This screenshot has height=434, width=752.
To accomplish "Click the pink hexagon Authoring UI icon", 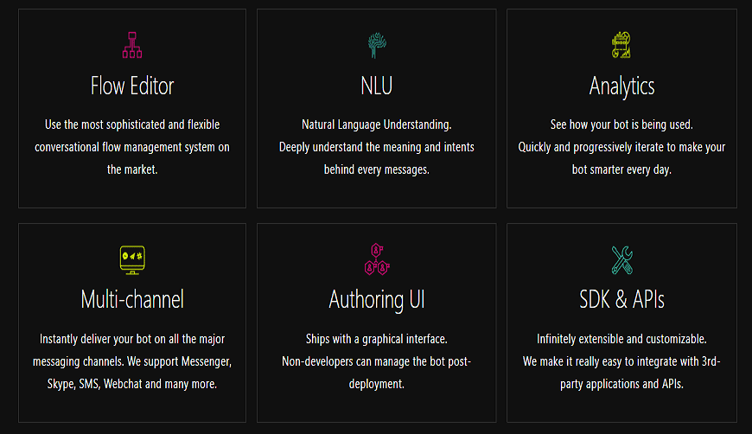I will pos(377,259).
